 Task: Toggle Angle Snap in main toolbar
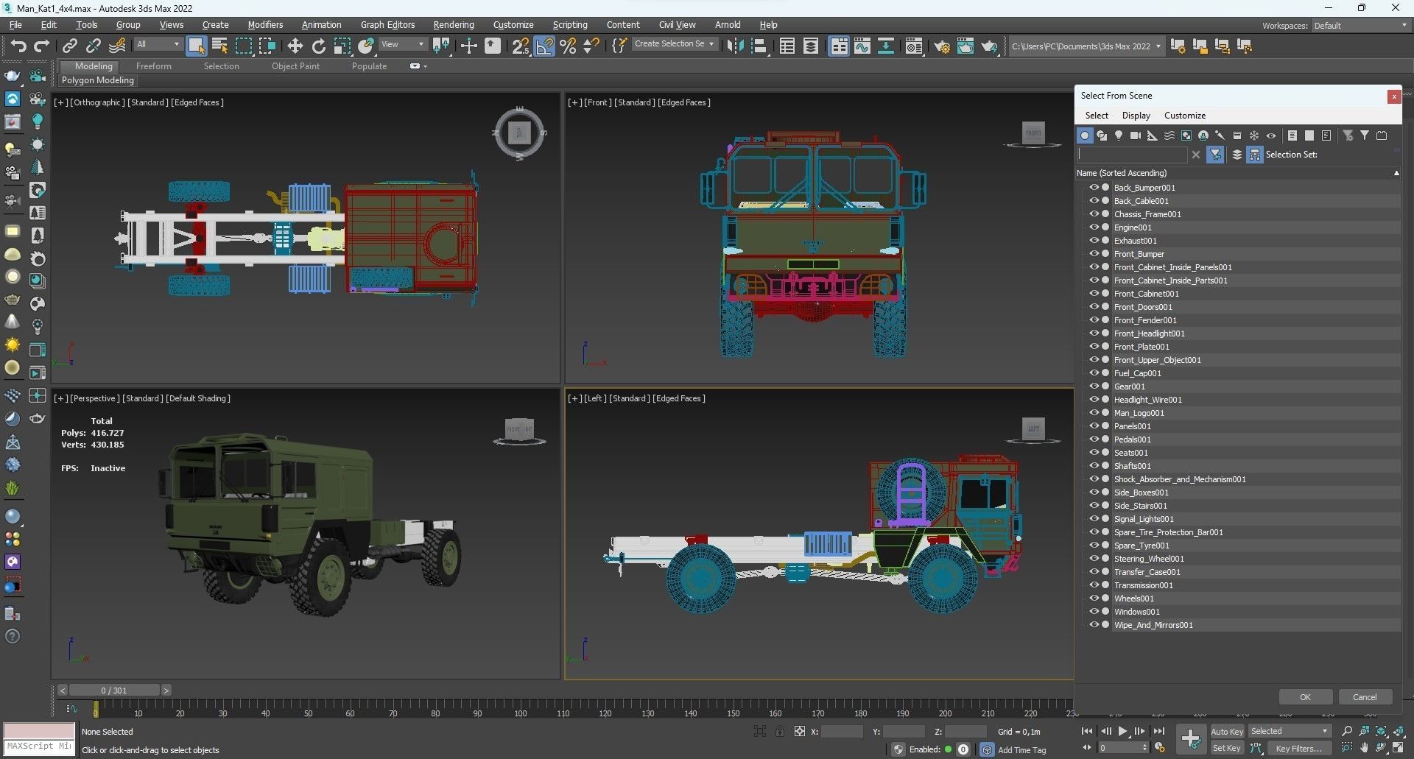(x=544, y=46)
